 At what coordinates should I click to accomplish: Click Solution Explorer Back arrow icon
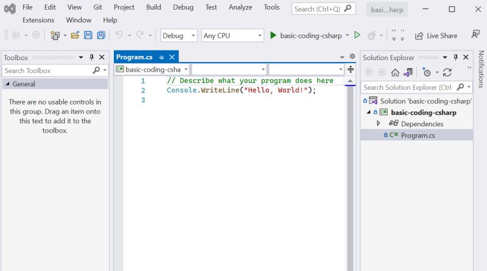[369, 72]
